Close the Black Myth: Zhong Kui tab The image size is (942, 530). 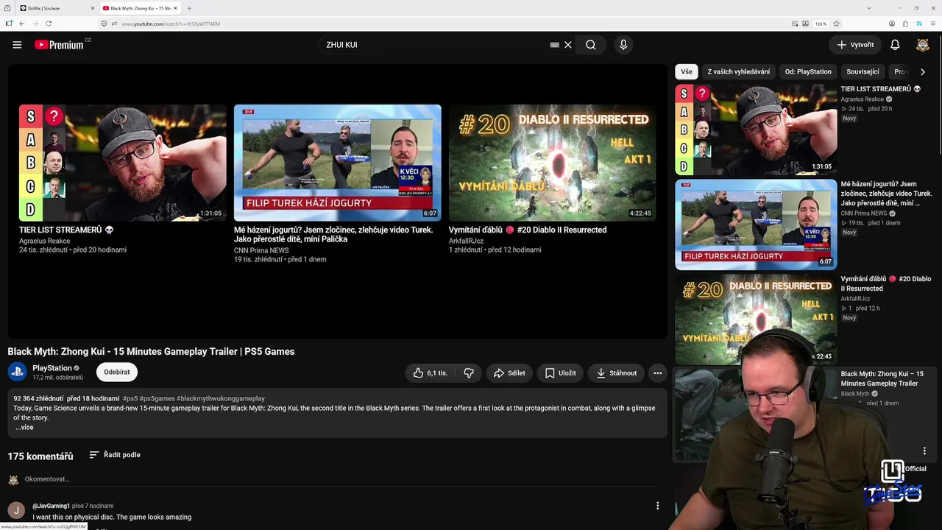tap(175, 8)
